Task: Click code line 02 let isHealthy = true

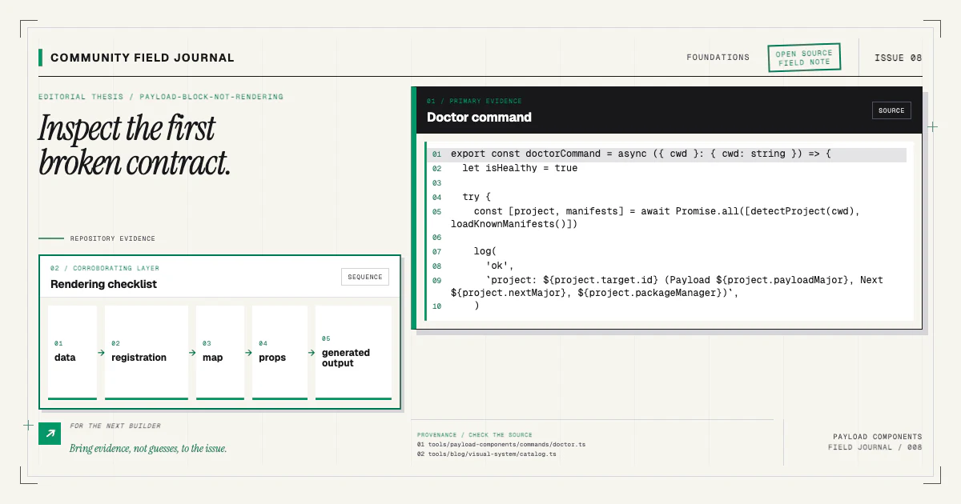Action: (x=520, y=168)
